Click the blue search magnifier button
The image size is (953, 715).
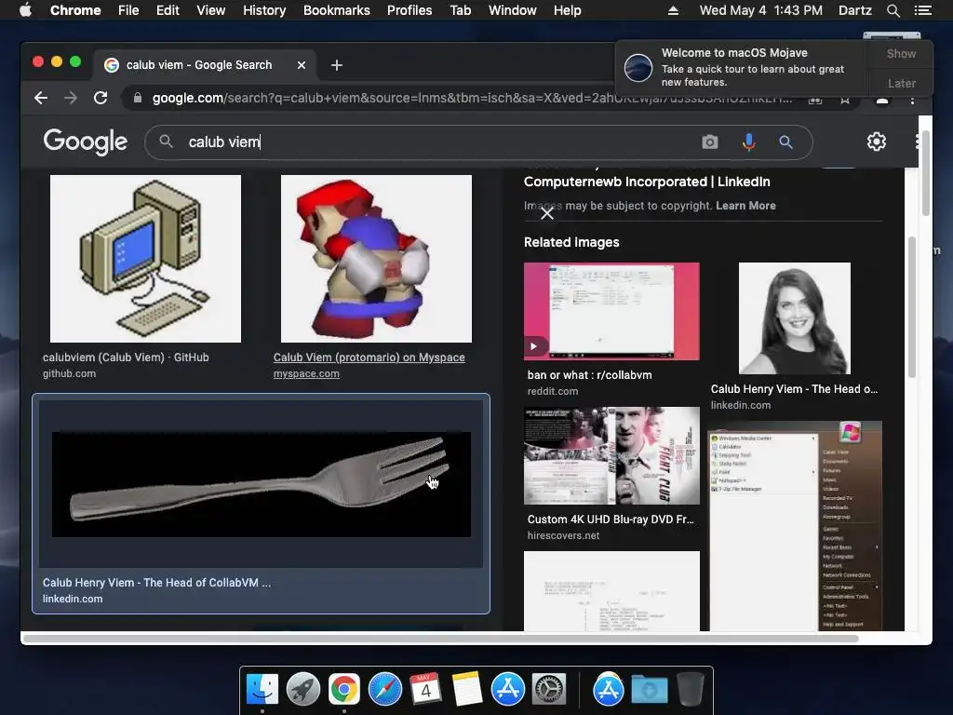(x=785, y=142)
